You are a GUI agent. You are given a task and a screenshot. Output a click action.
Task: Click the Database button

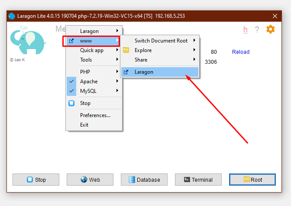point(144,180)
